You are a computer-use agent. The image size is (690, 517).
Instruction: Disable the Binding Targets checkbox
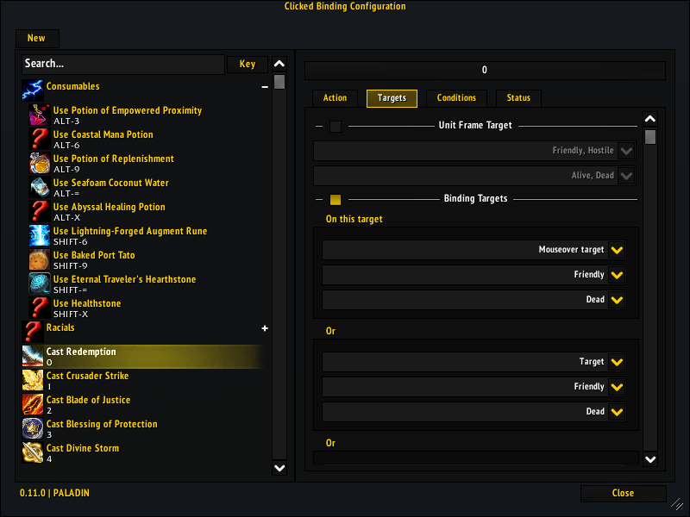coord(336,200)
